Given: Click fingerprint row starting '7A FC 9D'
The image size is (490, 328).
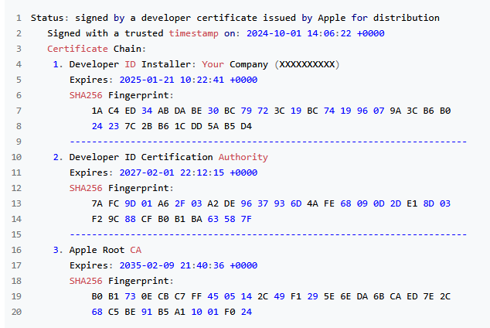Looking at the screenshot, I should click(x=271, y=203).
